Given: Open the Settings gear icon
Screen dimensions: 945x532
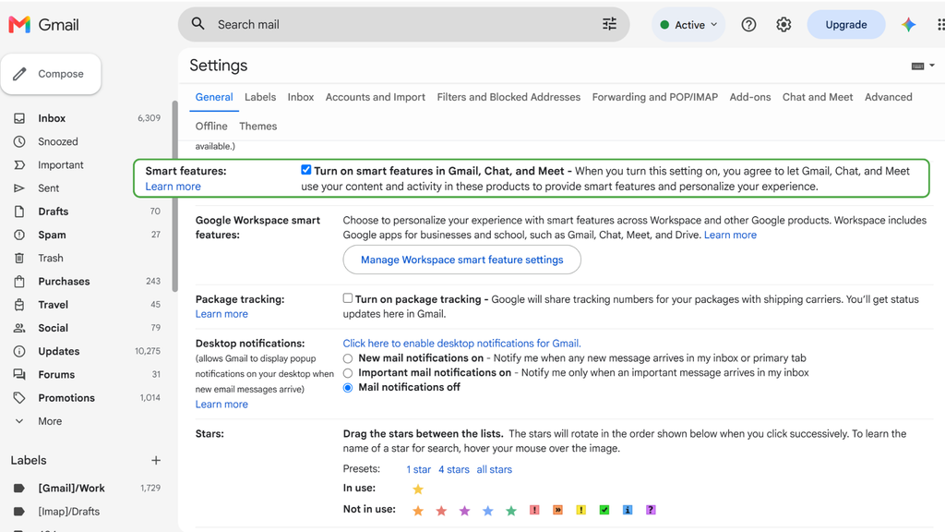Looking at the screenshot, I should (x=784, y=25).
